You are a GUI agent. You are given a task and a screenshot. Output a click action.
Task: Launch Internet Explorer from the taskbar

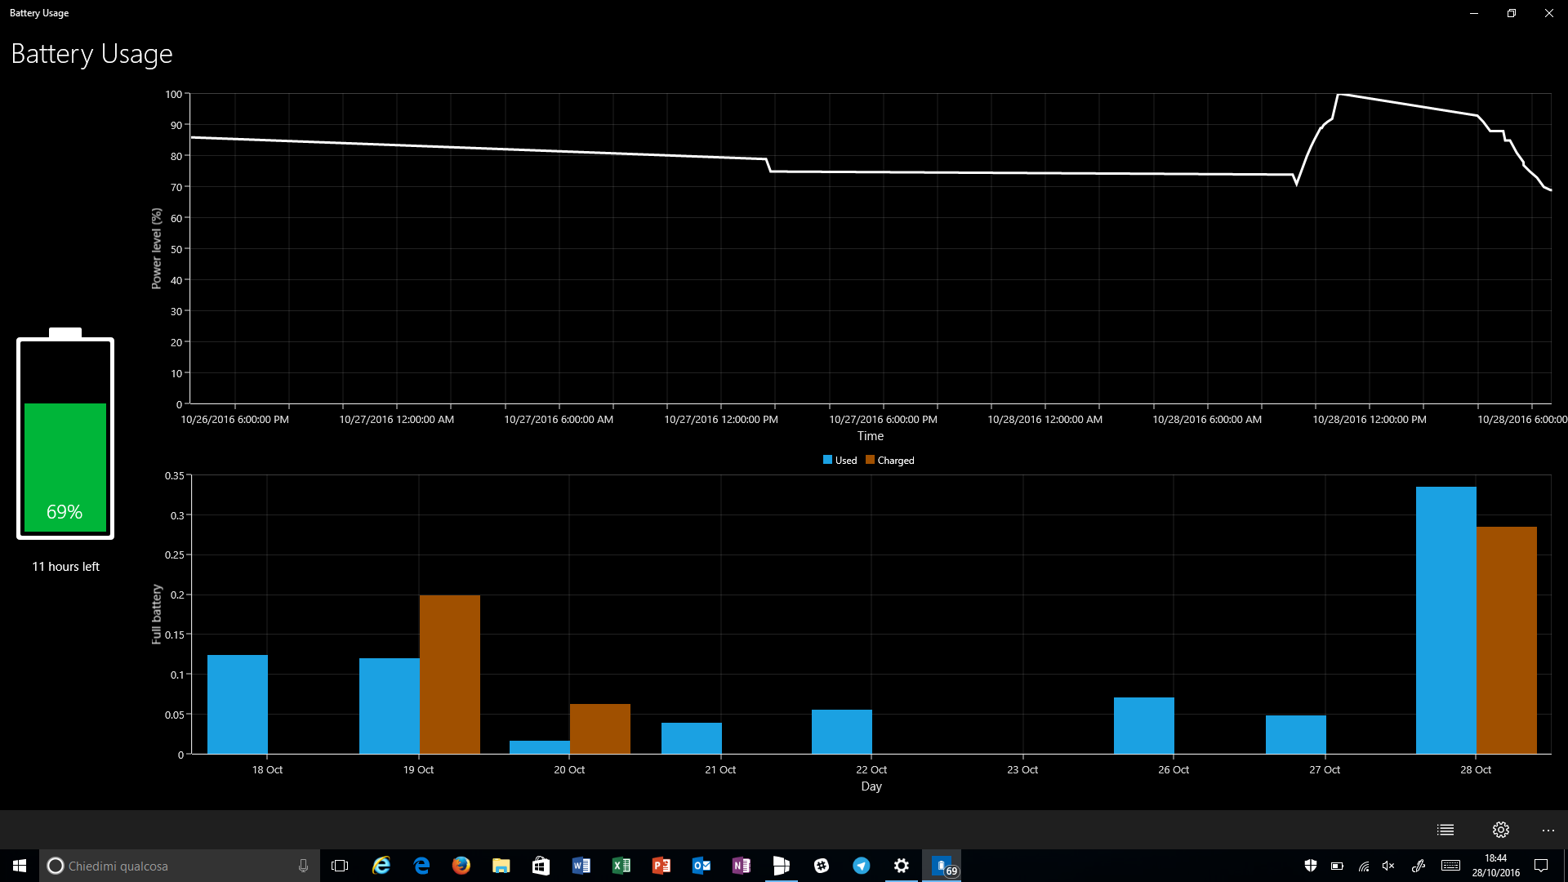(x=381, y=866)
